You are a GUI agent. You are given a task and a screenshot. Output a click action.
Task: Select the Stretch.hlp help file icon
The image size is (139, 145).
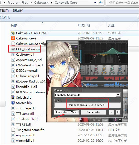13,103
